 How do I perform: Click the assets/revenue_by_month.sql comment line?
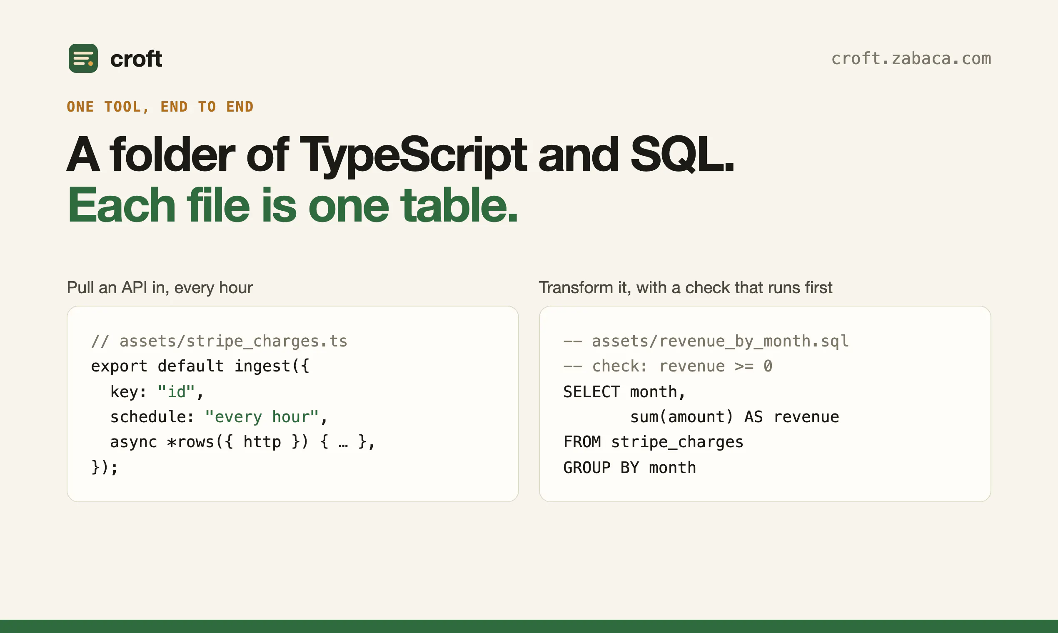coord(706,341)
